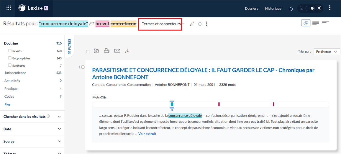Open the Pertinence sort dropdown
The height and width of the screenshot is (154, 341).
[327, 52]
